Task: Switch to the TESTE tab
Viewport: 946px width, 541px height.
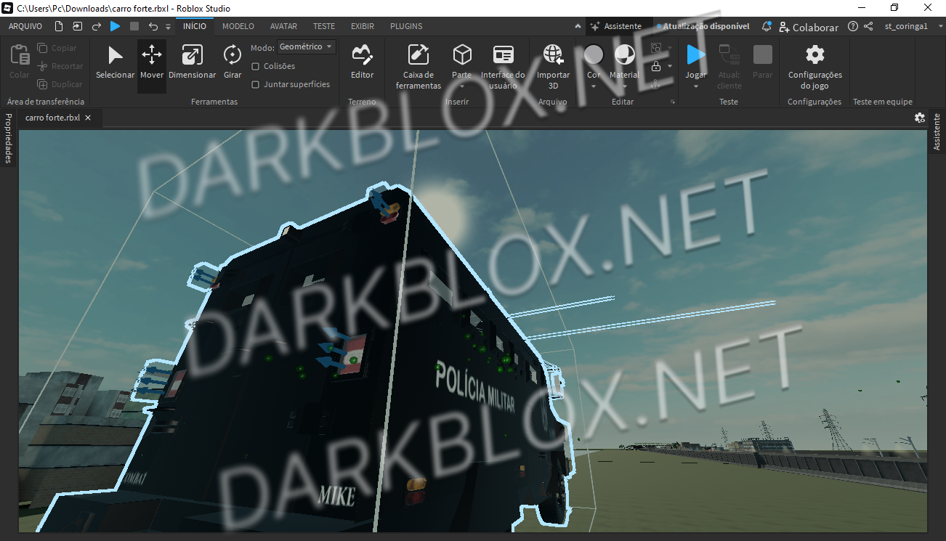Action: click(324, 26)
